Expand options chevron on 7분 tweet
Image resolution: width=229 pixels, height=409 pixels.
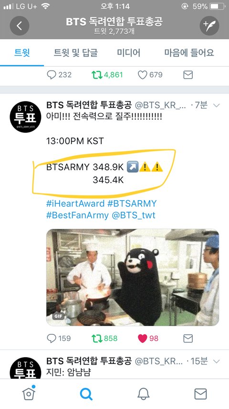[216, 105]
